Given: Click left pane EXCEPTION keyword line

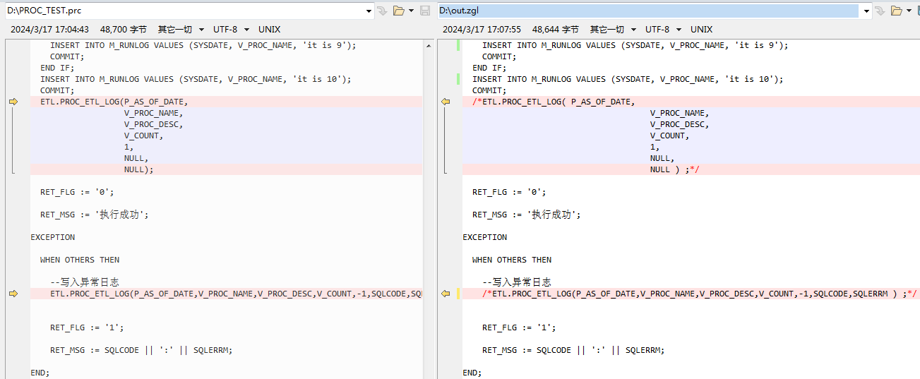Looking at the screenshot, I should coord(53,237).
